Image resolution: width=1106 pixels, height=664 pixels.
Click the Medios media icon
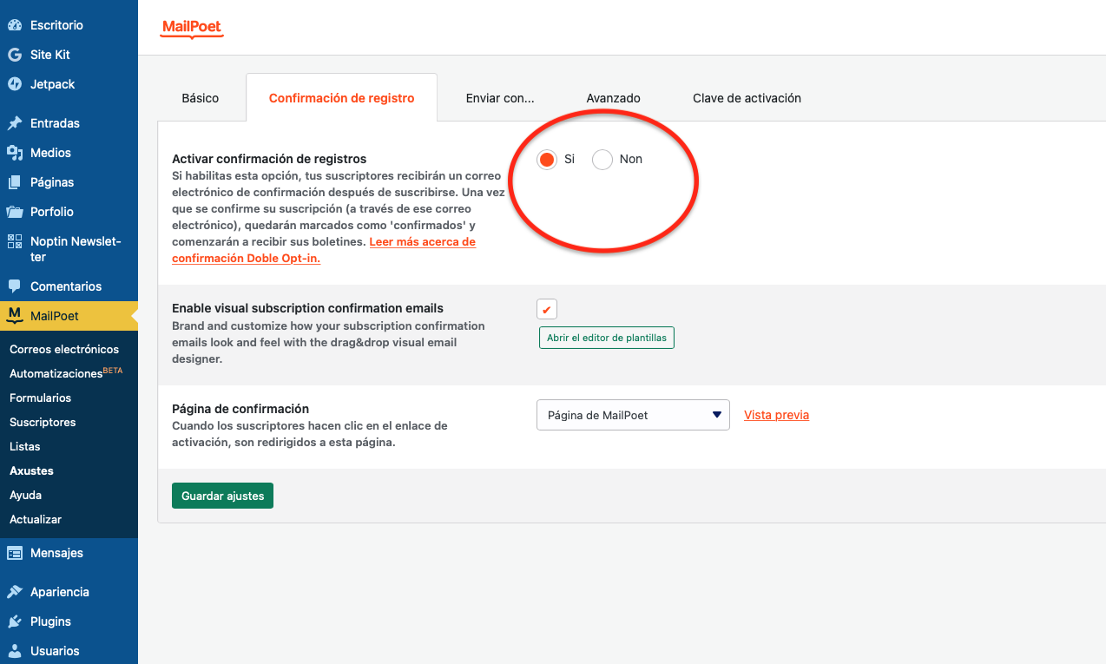click(x=14, y=153)
